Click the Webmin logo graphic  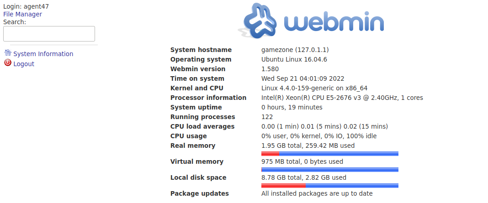click(x=311, y=21)
